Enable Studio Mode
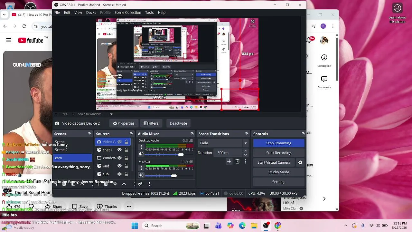The height and width of the screenshot is (232, 412). (x=279, y=172)
